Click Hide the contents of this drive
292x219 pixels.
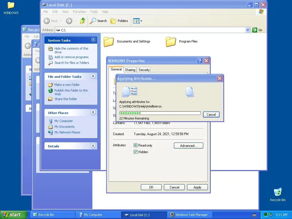click(x=71, y=50)
